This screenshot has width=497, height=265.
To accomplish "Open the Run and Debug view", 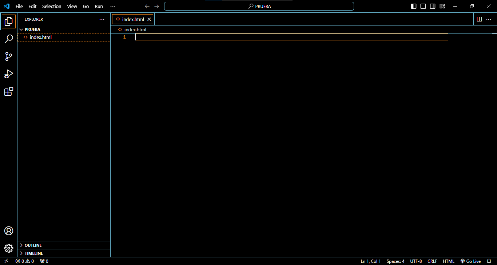I will pyautogui.click(x=9, y=74).
